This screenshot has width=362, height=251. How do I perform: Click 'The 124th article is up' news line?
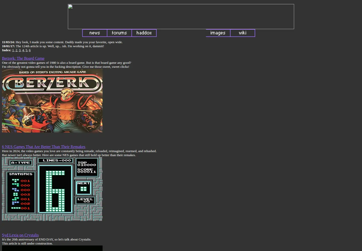click(x=60, y=46)
